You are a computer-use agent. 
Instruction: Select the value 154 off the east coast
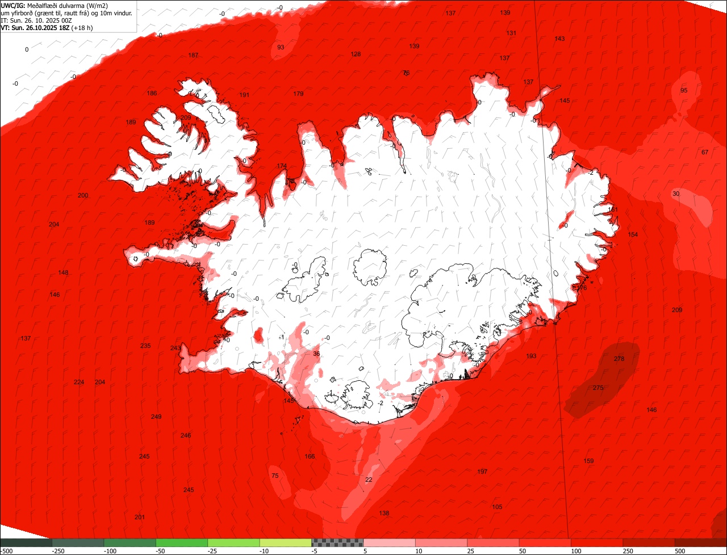tap(633, 234)
